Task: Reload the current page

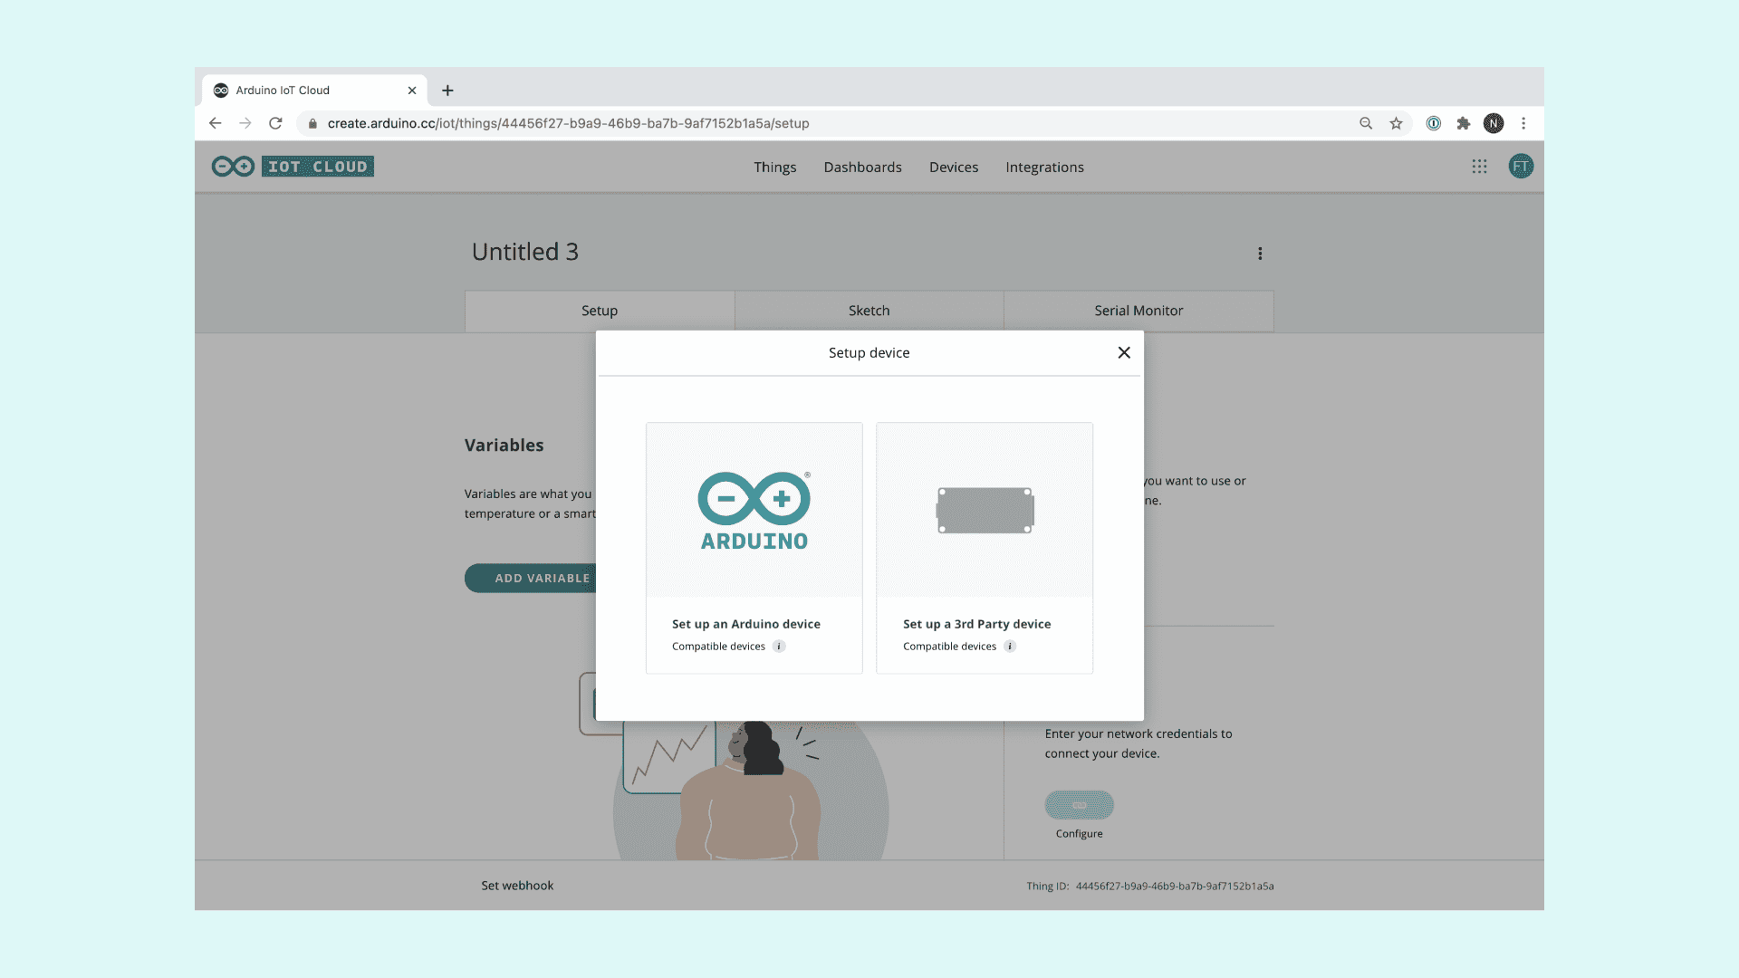Action: click(x=275, y=123)
